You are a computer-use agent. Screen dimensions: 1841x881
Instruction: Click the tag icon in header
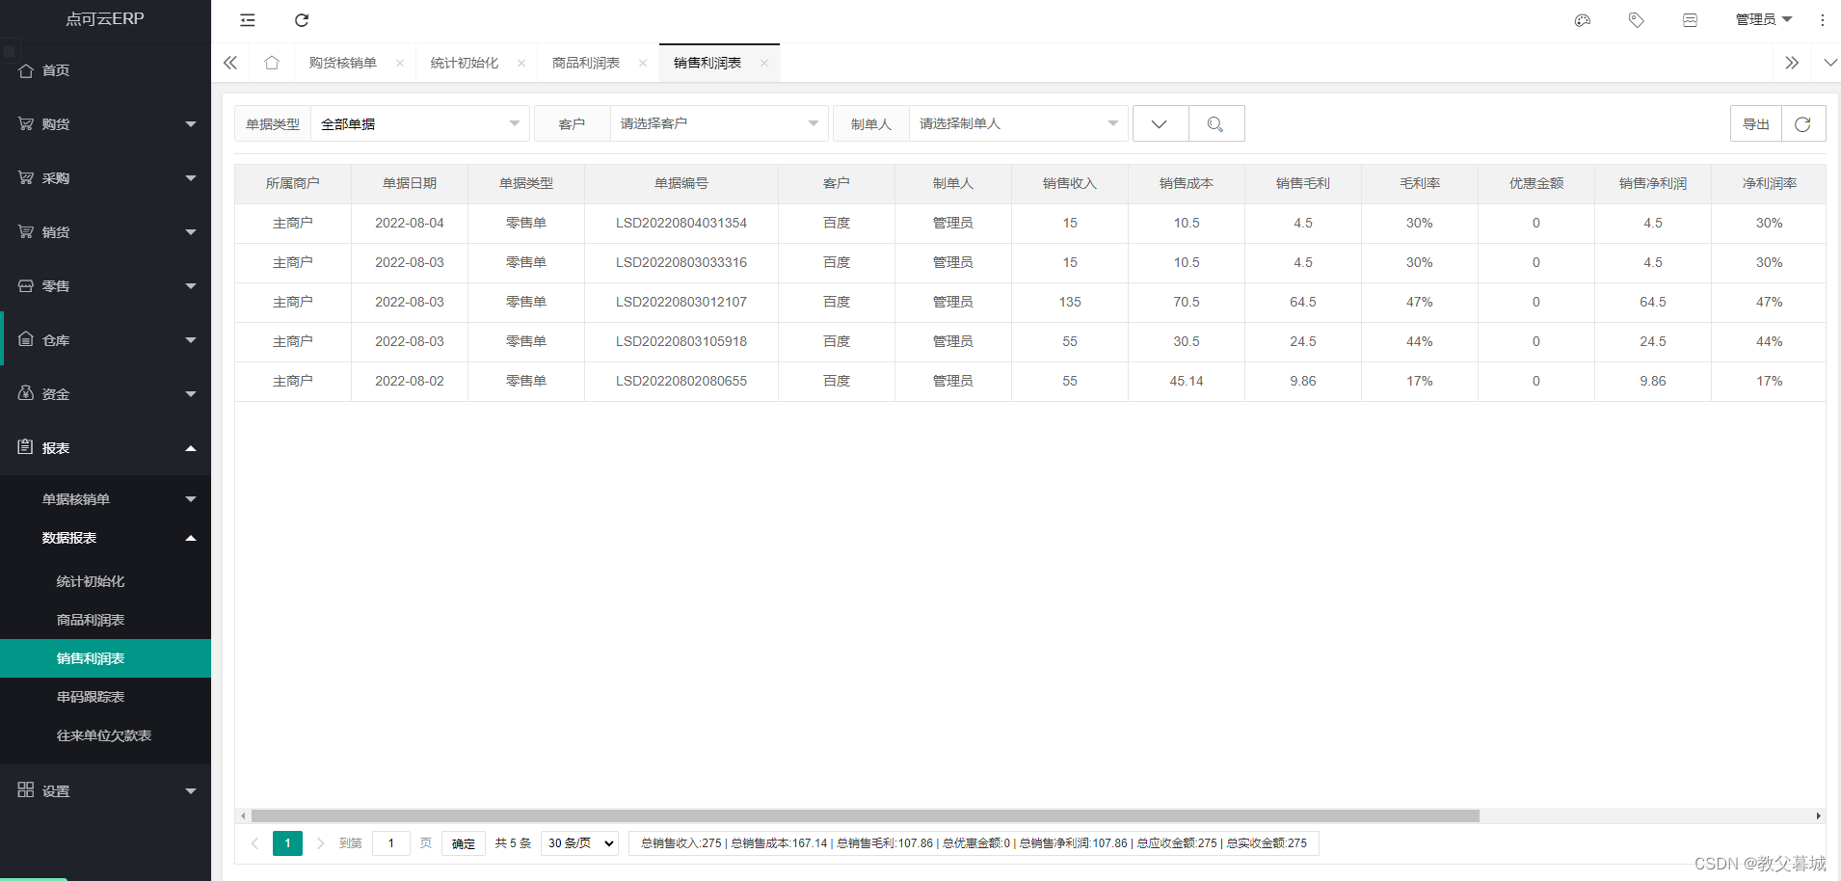1637,20
